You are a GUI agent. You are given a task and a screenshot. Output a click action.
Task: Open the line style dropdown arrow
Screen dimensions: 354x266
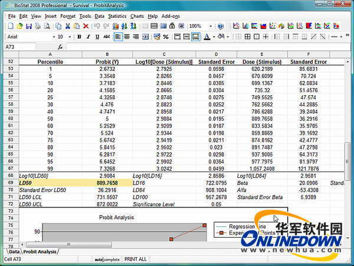[341, 37]
